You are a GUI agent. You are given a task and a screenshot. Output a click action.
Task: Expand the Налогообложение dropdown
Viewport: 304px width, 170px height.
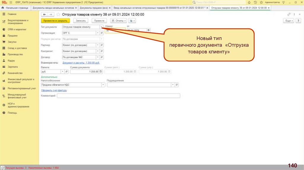click(103, 85)
